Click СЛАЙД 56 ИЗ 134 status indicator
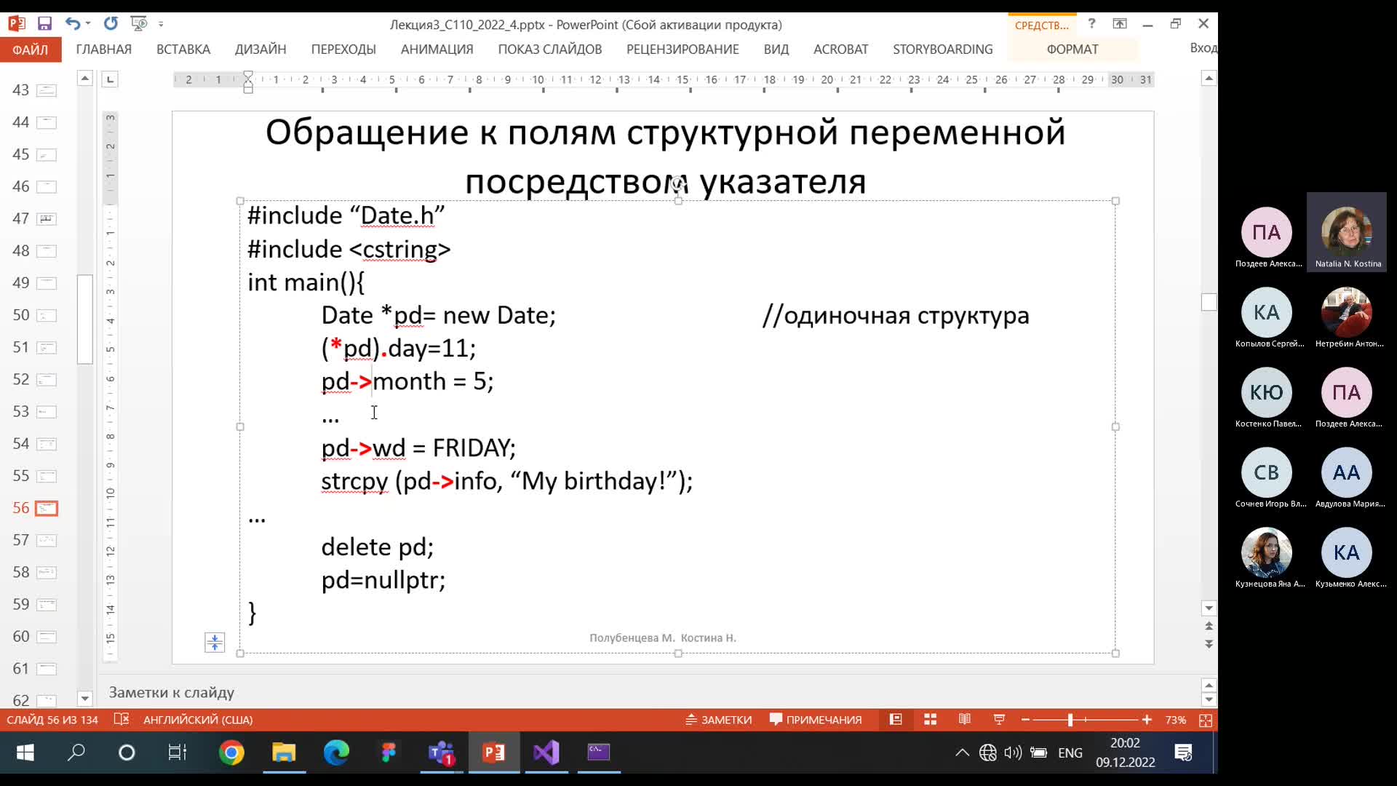1397x786 pixels. (x=52, y=720)
